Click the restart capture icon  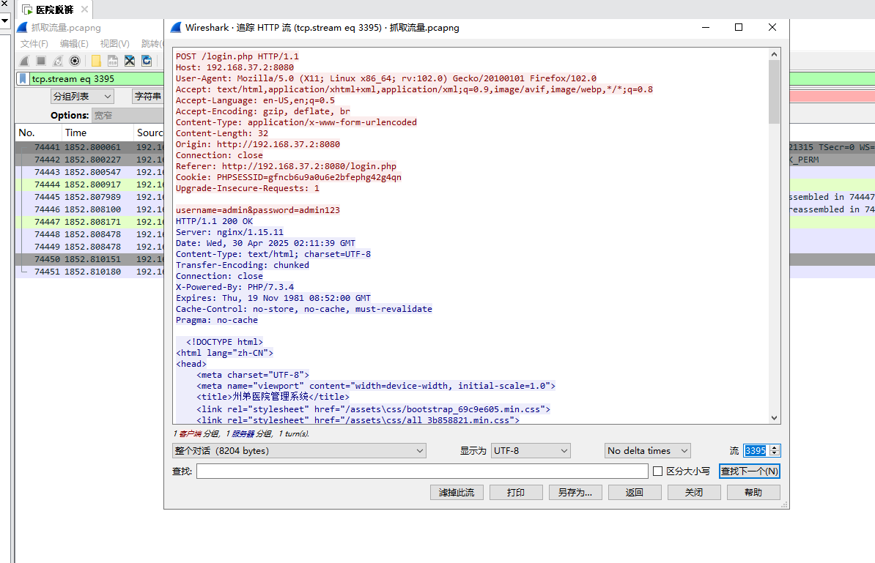(x=57, y=61)
